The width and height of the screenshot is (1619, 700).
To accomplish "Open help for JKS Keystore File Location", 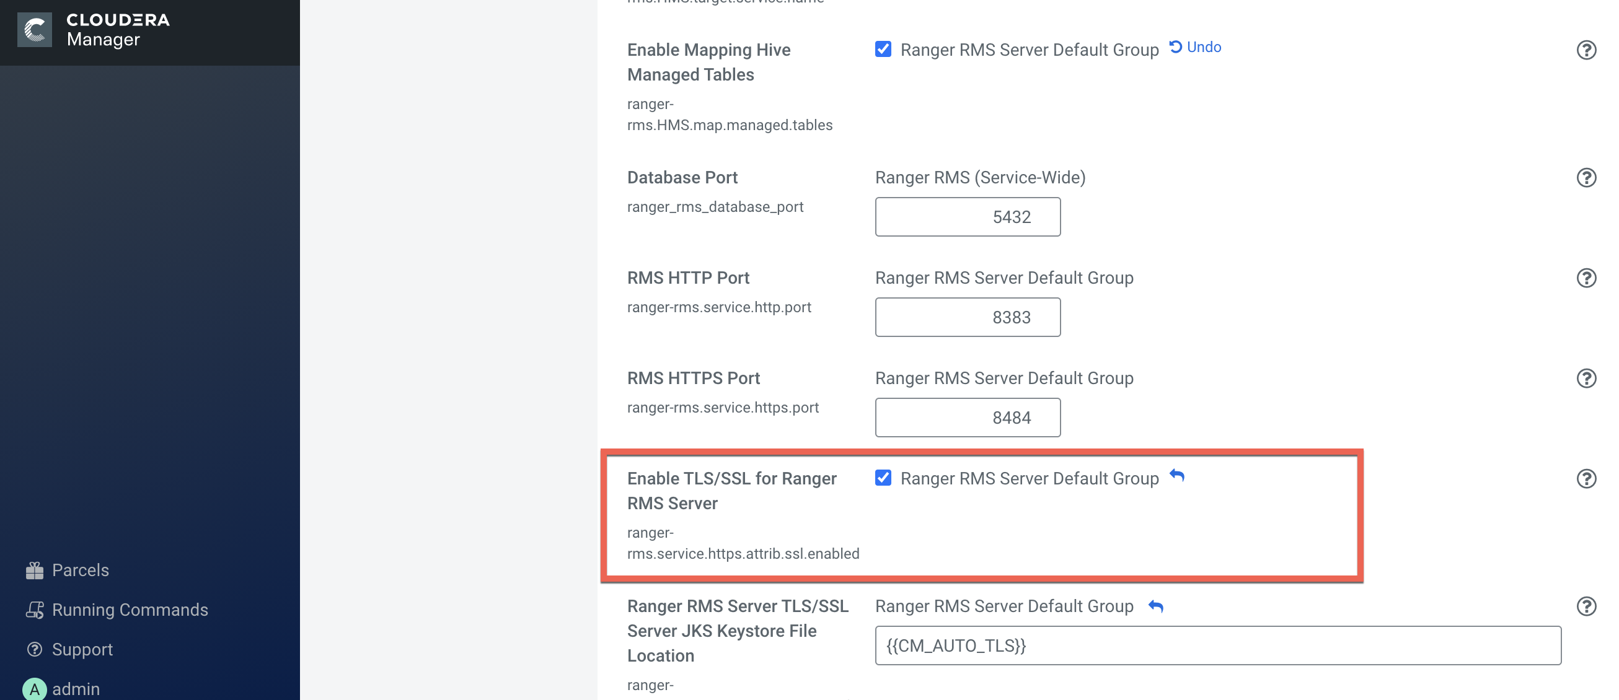I will click(1586, 606).
